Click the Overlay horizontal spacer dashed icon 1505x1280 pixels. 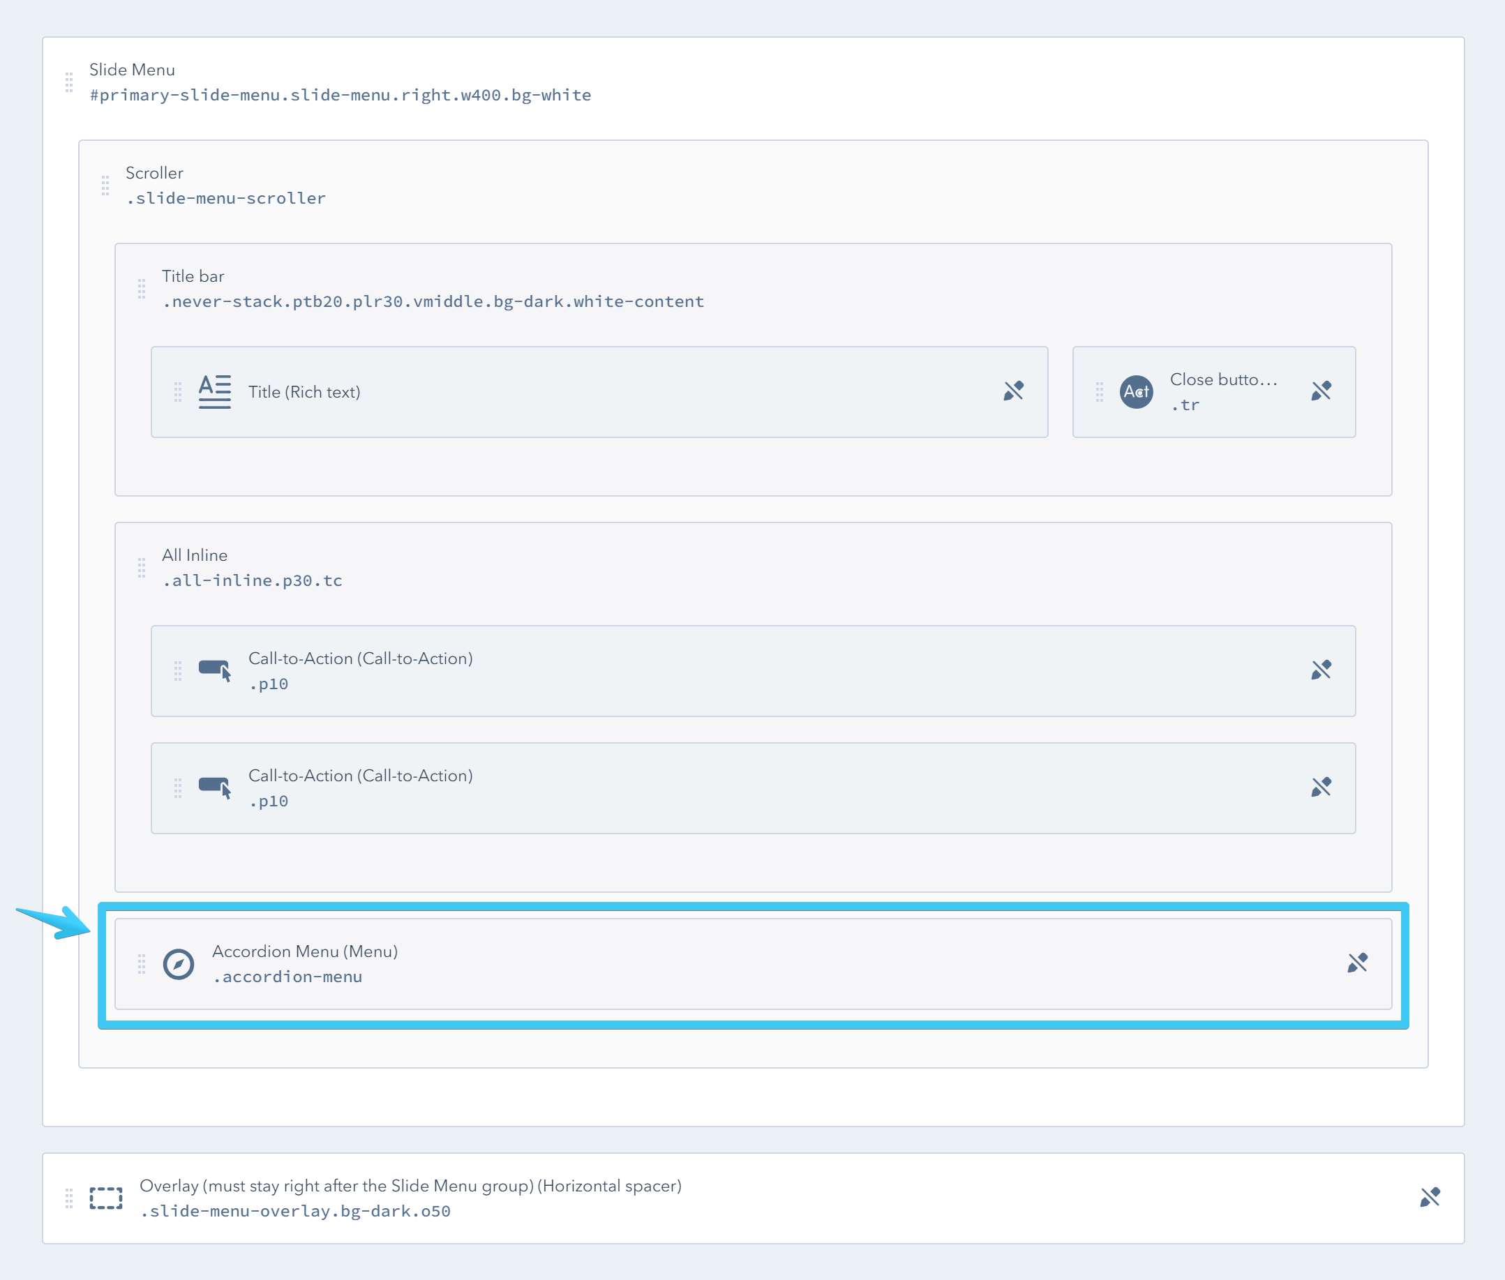[x=106, y=1198]
